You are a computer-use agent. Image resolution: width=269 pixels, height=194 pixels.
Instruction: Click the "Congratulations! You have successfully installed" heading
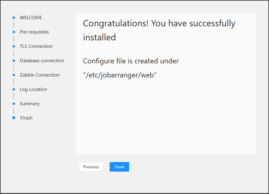click(x=159, y=30)
